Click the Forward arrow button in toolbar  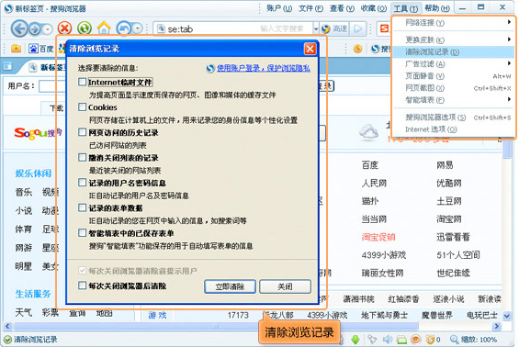coord(35,29)
